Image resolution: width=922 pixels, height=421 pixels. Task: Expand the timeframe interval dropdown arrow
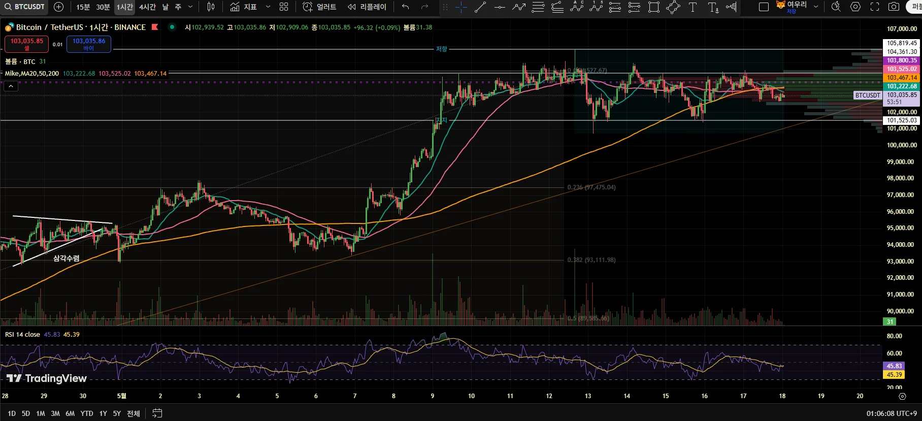pos(190,7)
